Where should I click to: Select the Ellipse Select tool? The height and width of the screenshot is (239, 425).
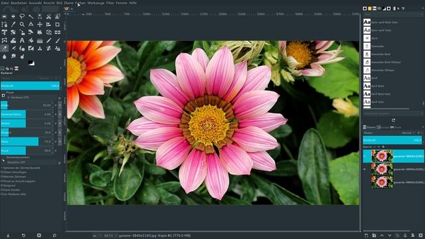tap(13, 17)
